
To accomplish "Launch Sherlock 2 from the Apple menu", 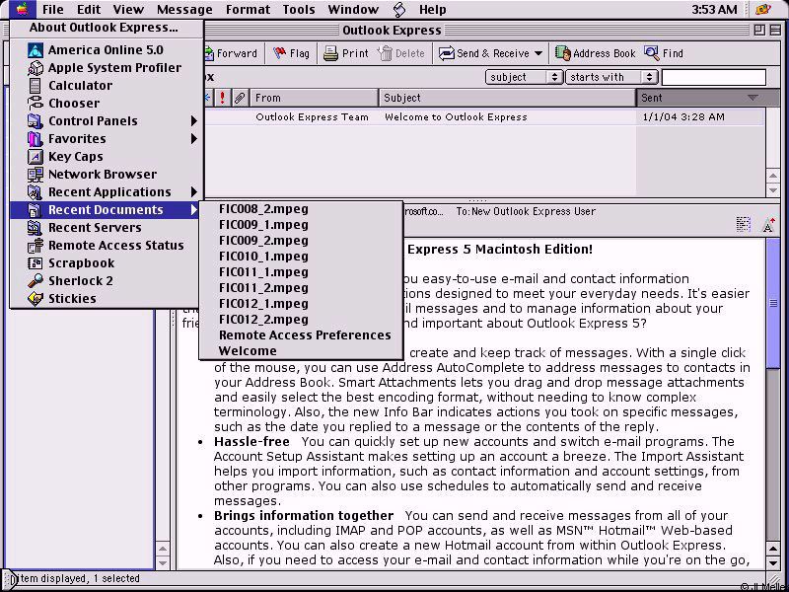I will point(80,281).
